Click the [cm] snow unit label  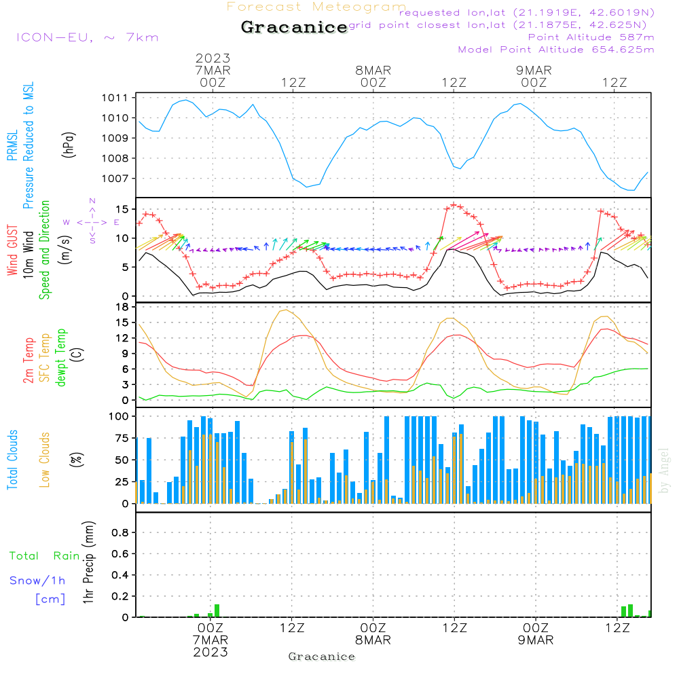[x=50, y=600]
